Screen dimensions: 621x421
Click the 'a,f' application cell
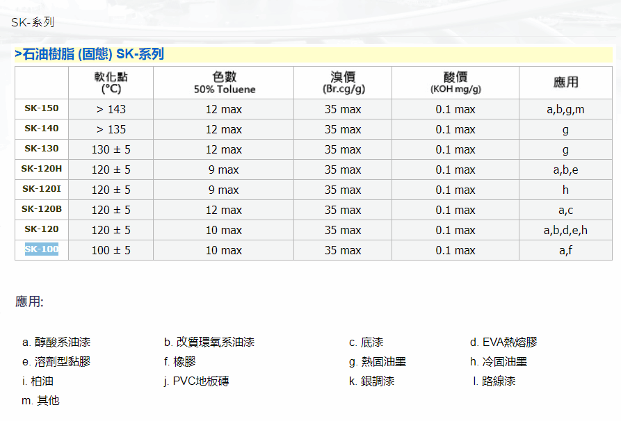(565, 251)
